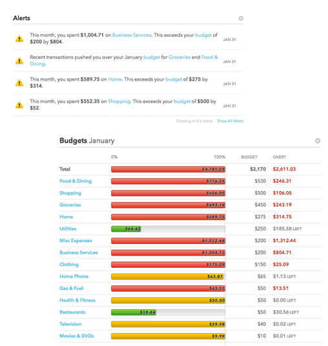Click the Television yellow budget bar
Viewport: 328px width, 346px height.
(x=168, y=324)
